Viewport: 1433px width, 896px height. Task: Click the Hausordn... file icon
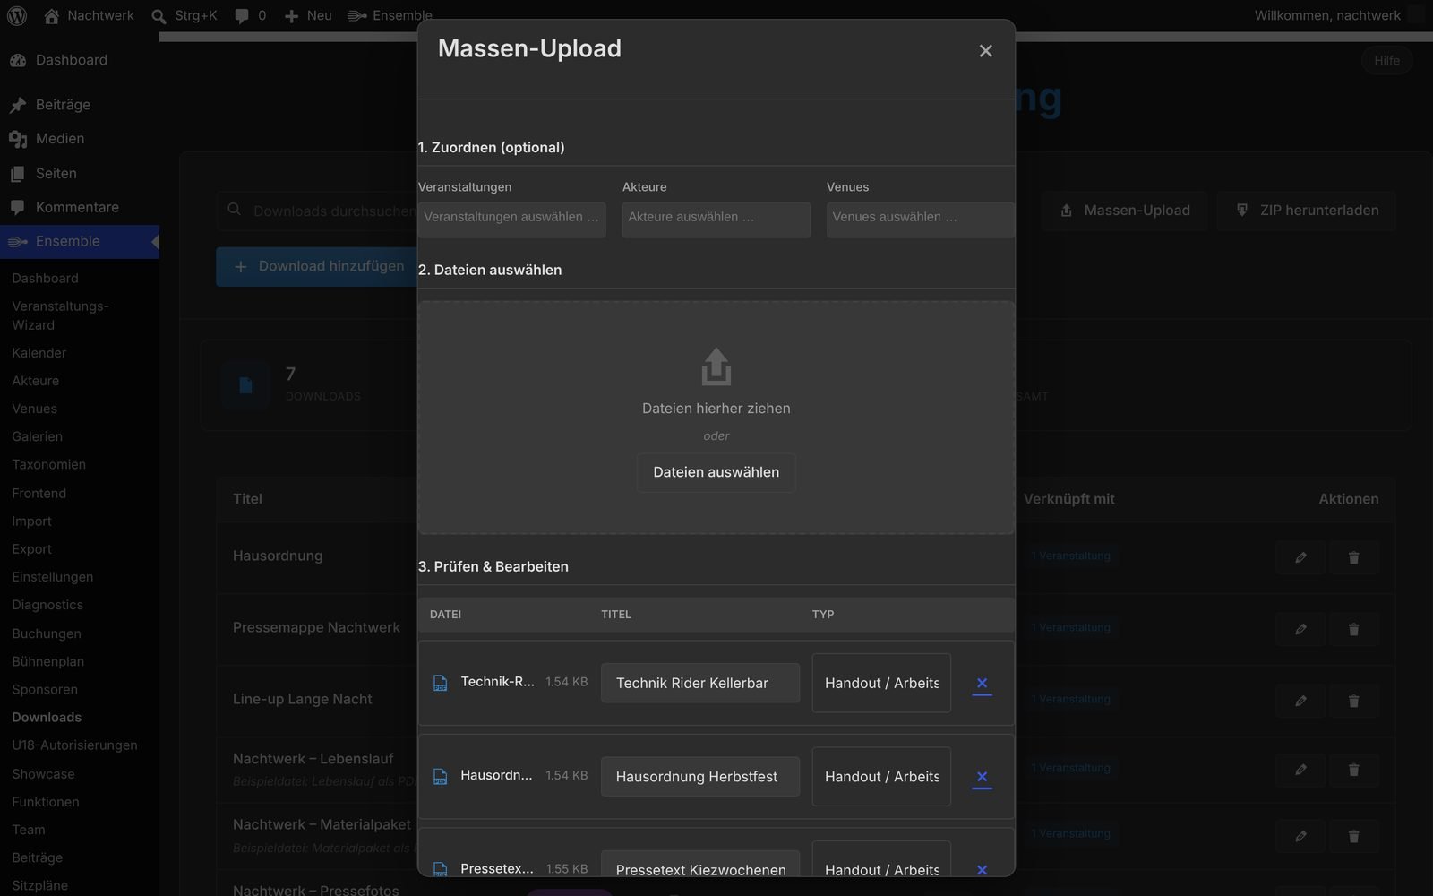(x=440, y=776)
